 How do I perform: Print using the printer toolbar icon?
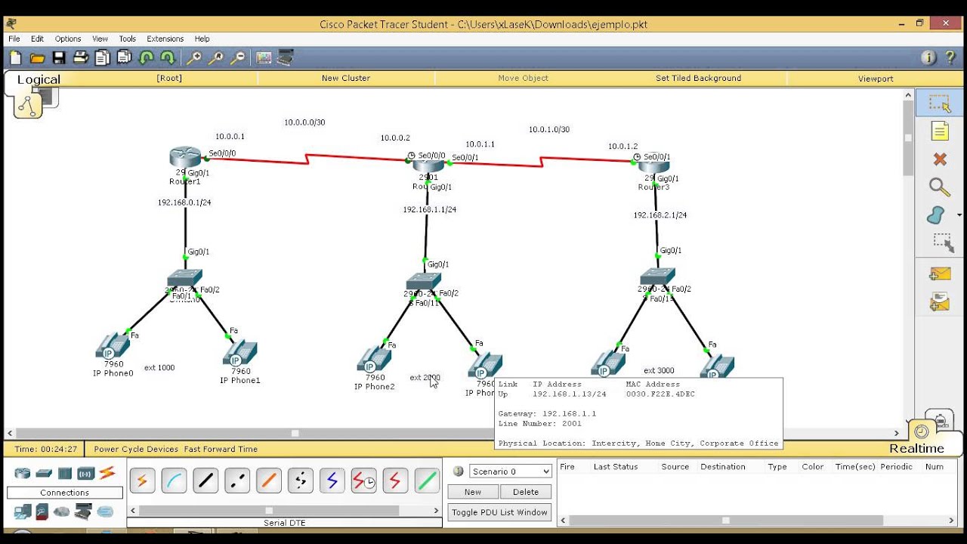point(81,58)
